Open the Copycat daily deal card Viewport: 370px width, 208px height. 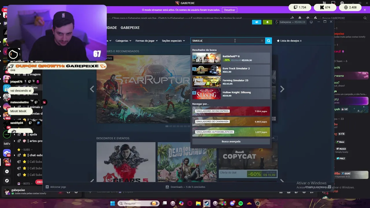248,160
